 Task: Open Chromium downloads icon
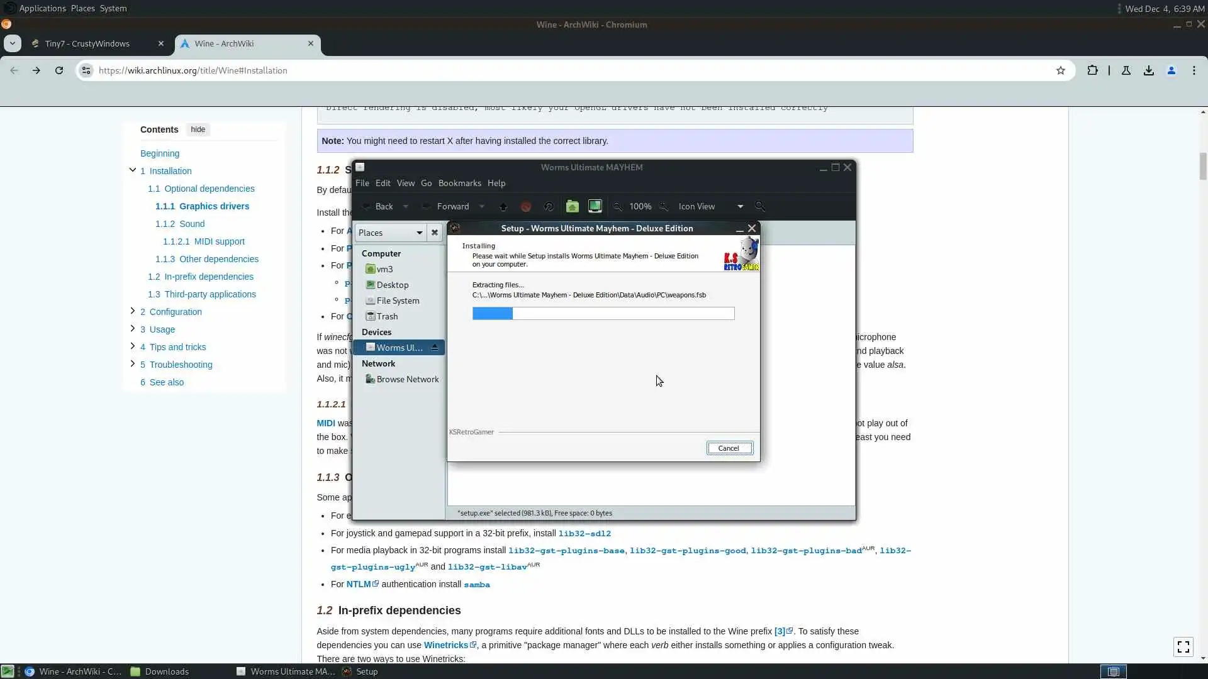[1149, 70]
